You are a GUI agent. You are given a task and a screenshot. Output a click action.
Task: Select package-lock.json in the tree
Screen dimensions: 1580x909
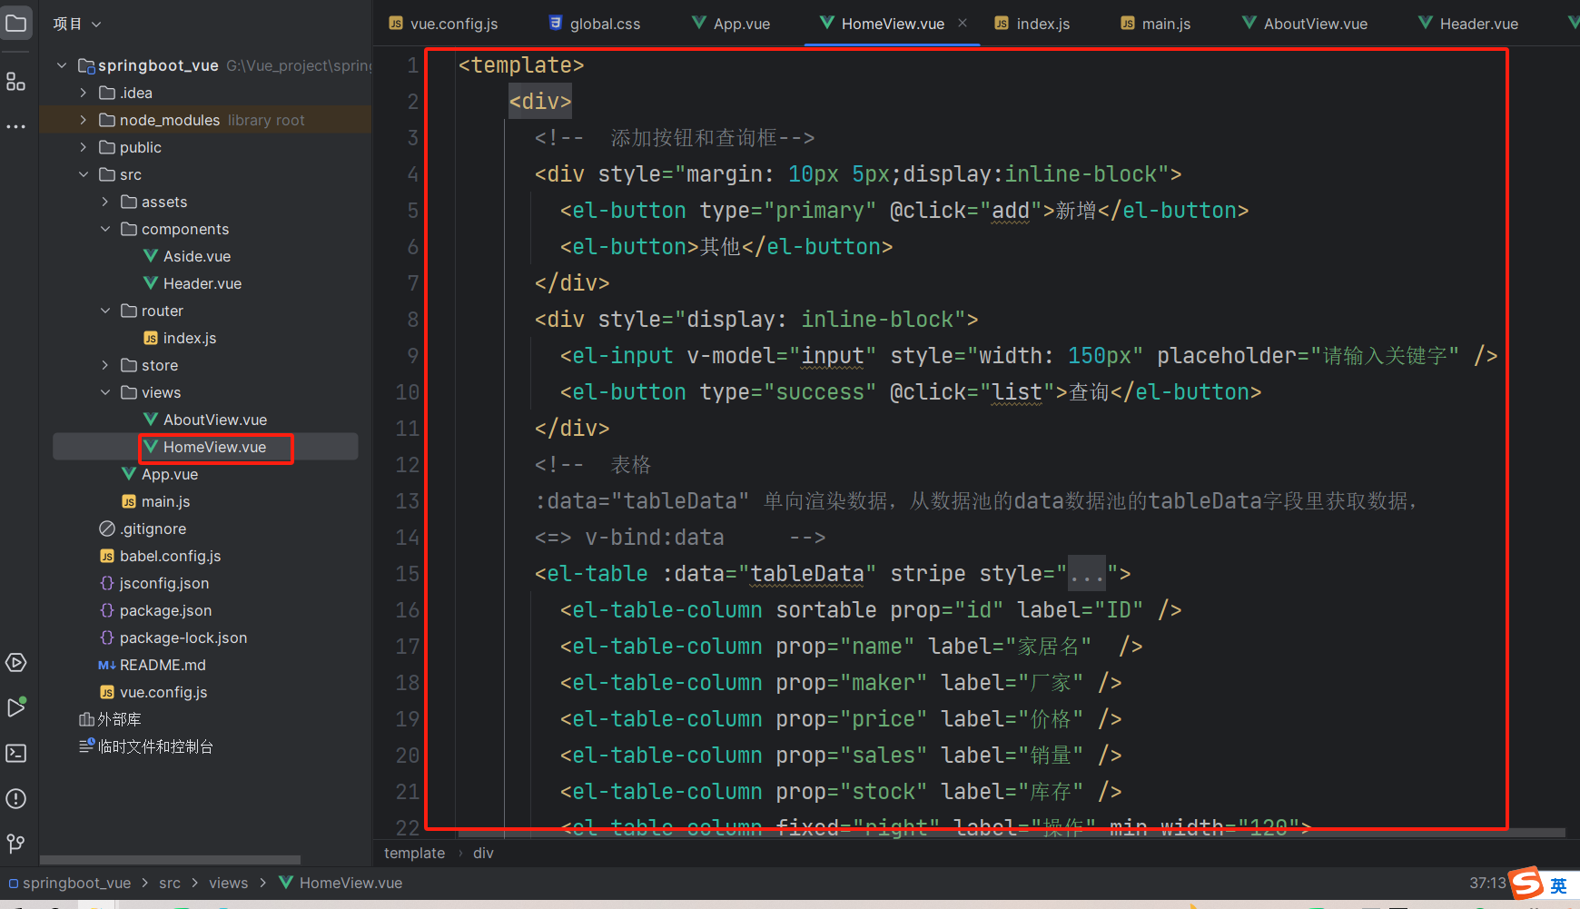(183, 637)
